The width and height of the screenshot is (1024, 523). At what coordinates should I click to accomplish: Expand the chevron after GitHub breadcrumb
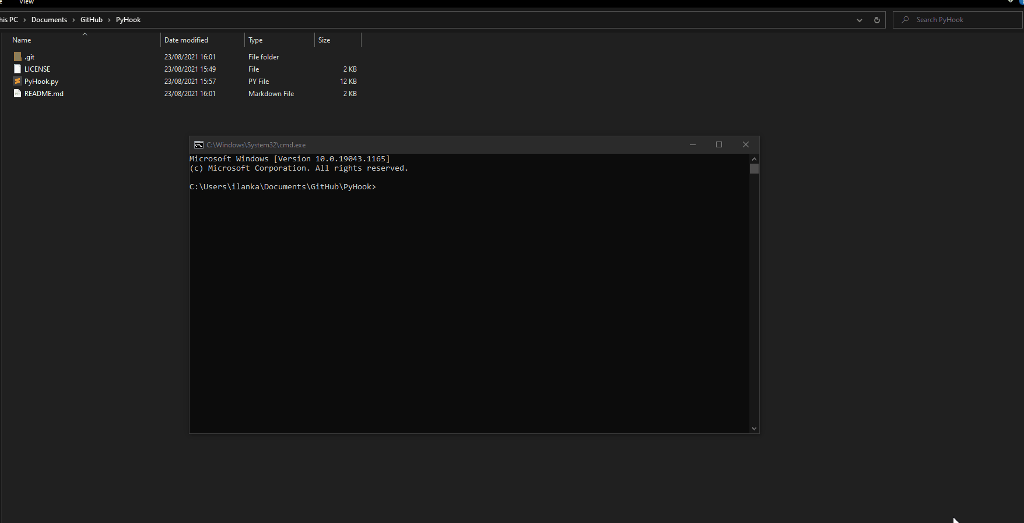click(x=109, y=20)
